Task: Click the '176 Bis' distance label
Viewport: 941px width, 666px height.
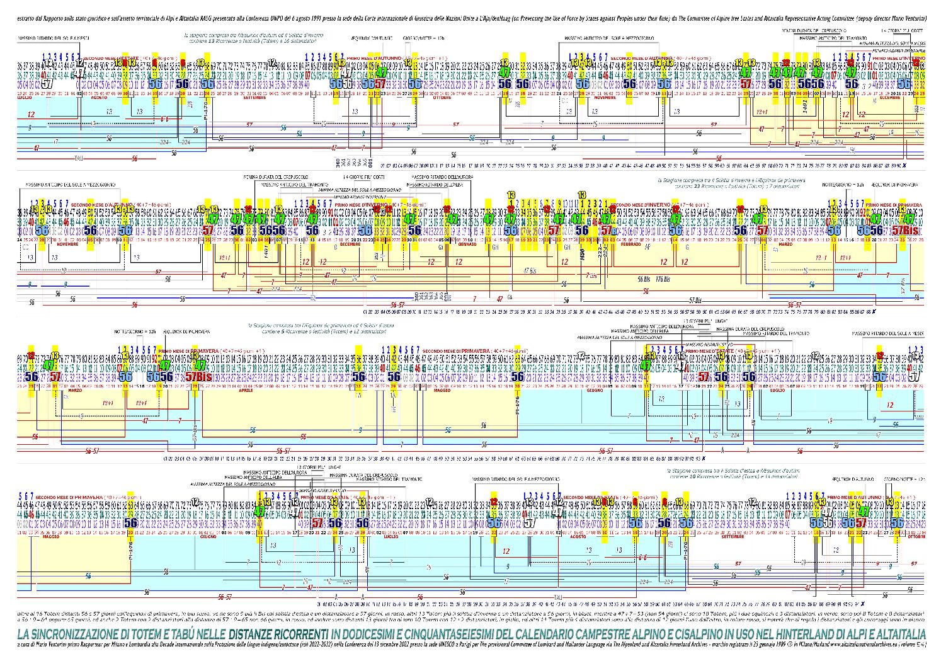Action: (663, 278)
